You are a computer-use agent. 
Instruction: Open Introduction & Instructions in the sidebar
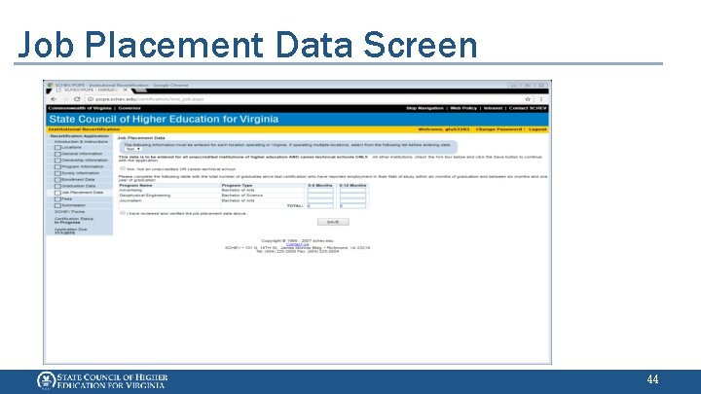(82, 142)
